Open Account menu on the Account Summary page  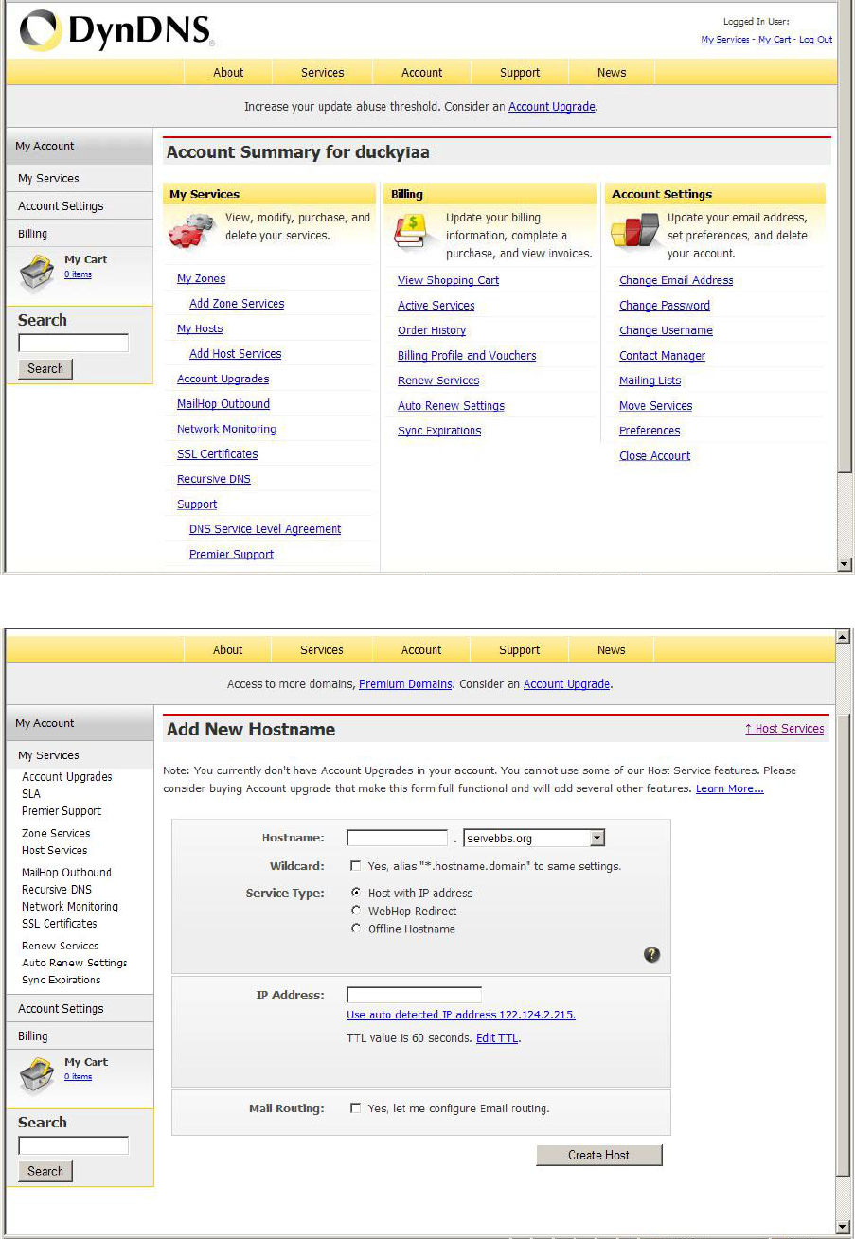[422, 72]
